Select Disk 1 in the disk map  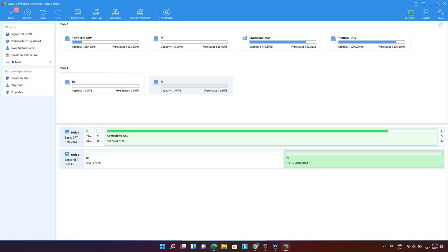click(72, 159)
